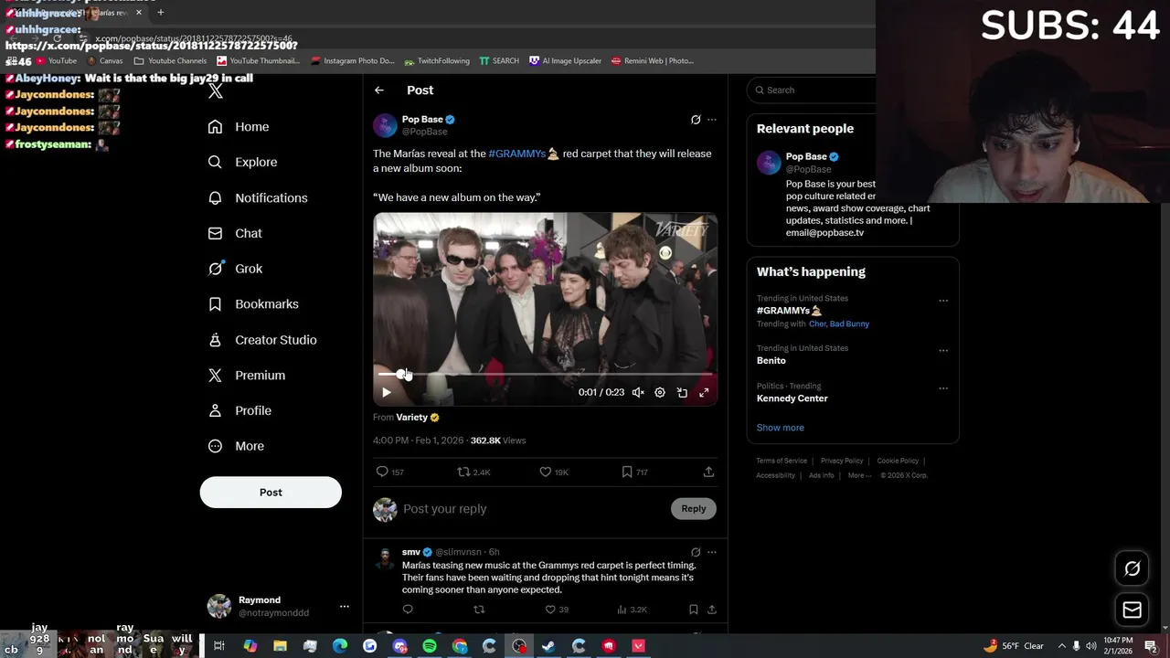
Task: Click the Grok icon on smv's reply
Action: (696, 552)
